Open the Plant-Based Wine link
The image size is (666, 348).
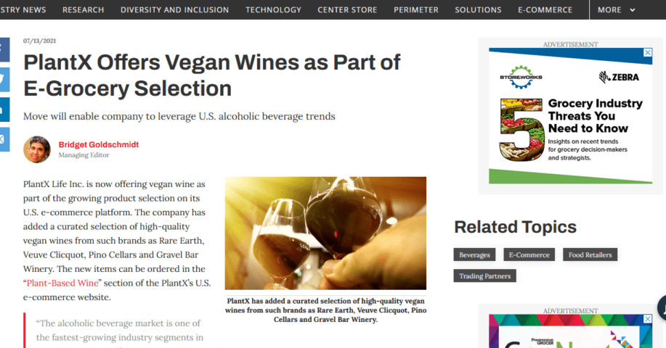(x=62, y=283)
